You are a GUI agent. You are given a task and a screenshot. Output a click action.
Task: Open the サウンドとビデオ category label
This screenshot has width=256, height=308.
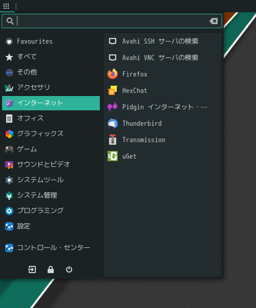point(44,164)
